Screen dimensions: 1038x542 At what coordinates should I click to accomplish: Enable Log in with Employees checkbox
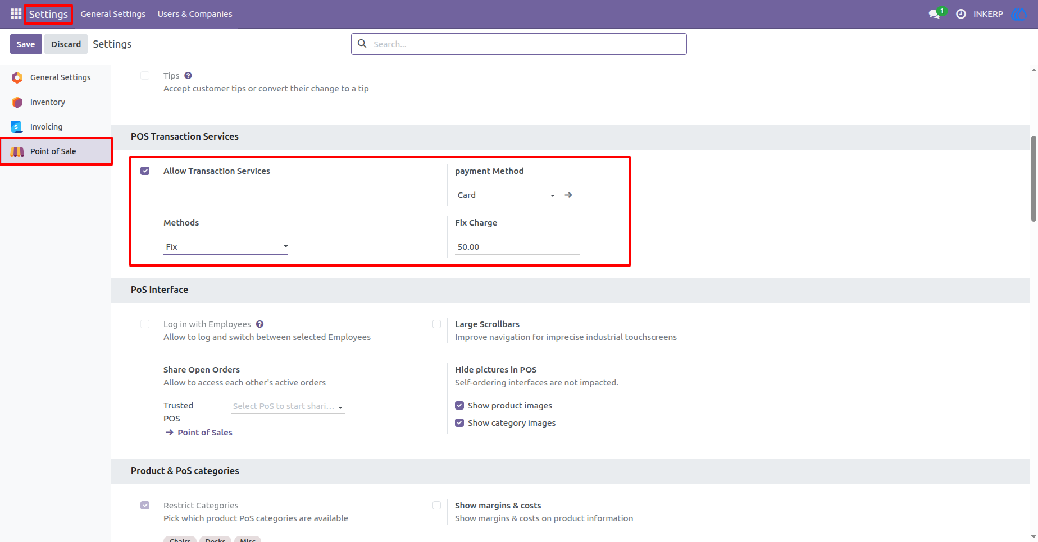(x=145, y=324)
